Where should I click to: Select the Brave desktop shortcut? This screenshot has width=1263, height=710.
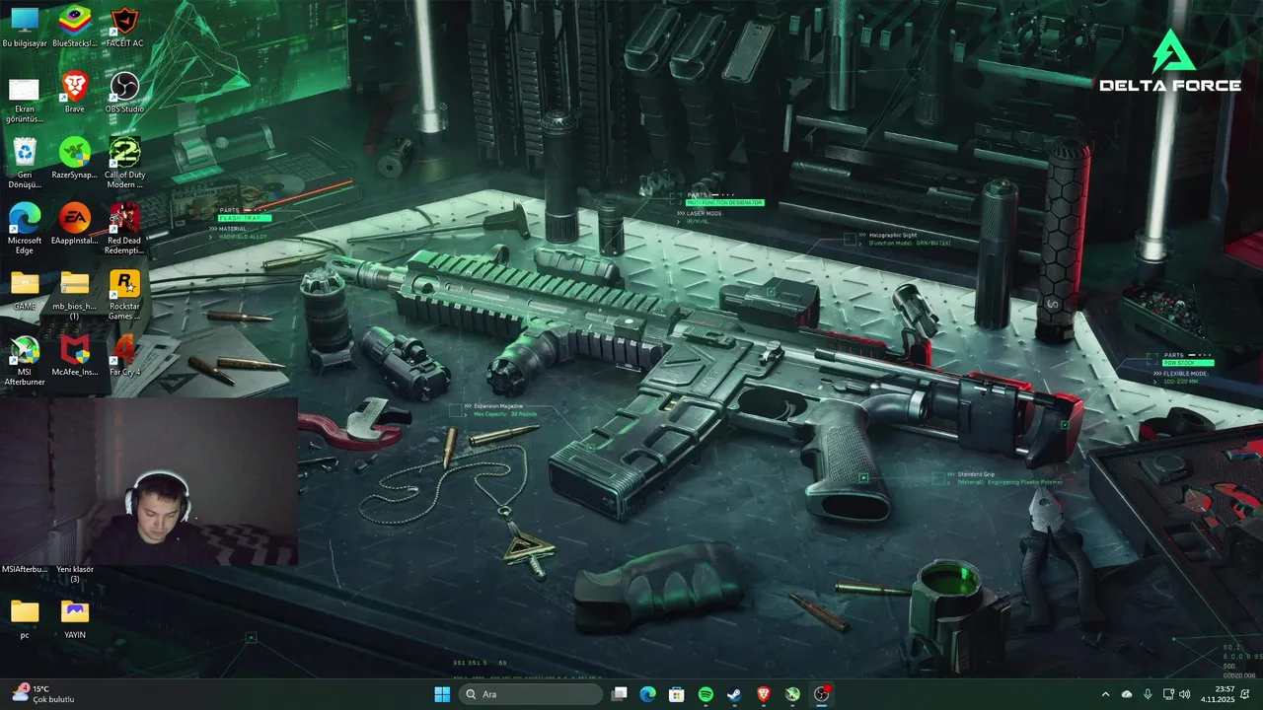(x=75, y=93)
